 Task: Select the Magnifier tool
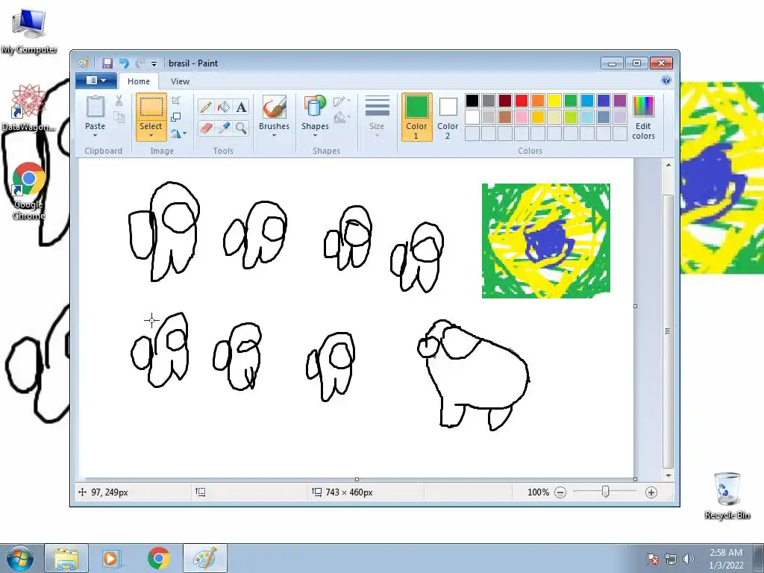coord(241,128)
